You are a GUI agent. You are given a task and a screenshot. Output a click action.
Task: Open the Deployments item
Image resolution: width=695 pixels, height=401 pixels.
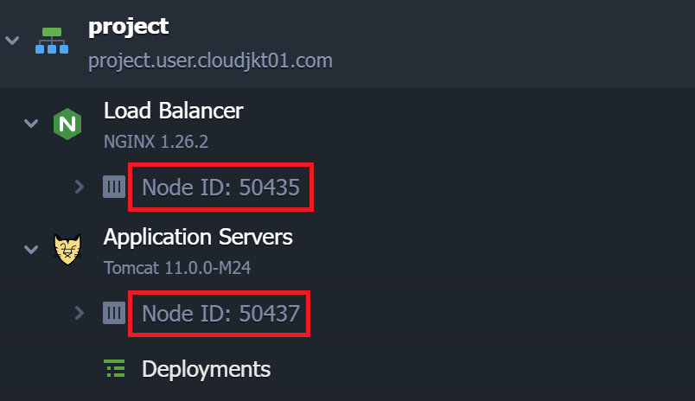tap(206, 369)
